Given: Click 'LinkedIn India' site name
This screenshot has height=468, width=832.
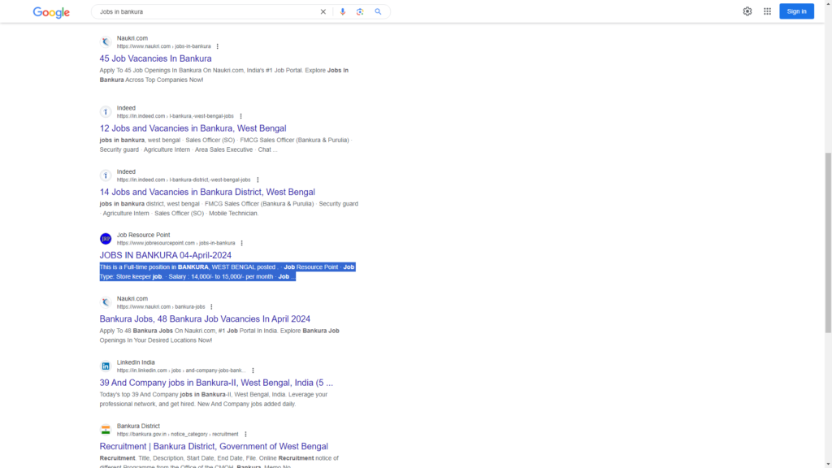Looking at the screenshot, I should [x=136, y=362].
